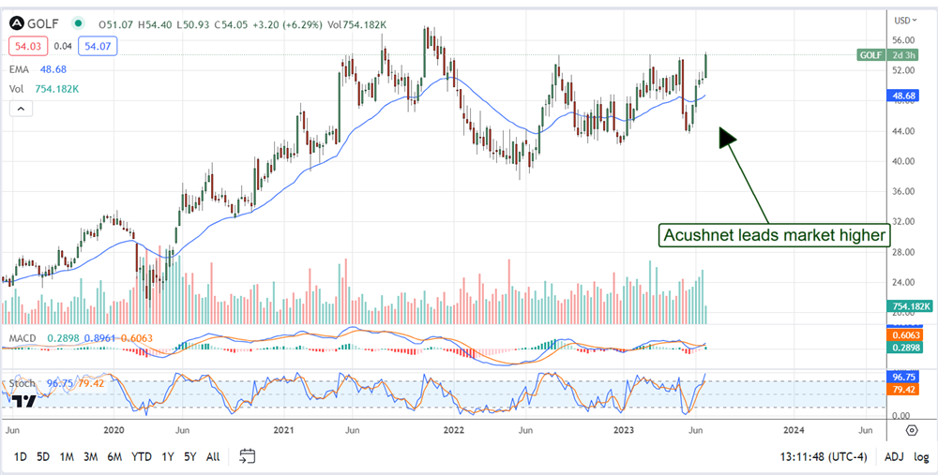The height and width of the screenshot is (475, 938).
Task: Switch to 5D time range
Action: 43,457
